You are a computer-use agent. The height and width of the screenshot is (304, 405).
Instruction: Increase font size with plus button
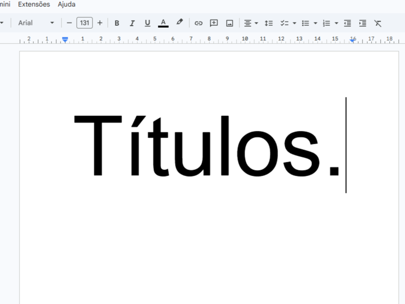point(100,23)
